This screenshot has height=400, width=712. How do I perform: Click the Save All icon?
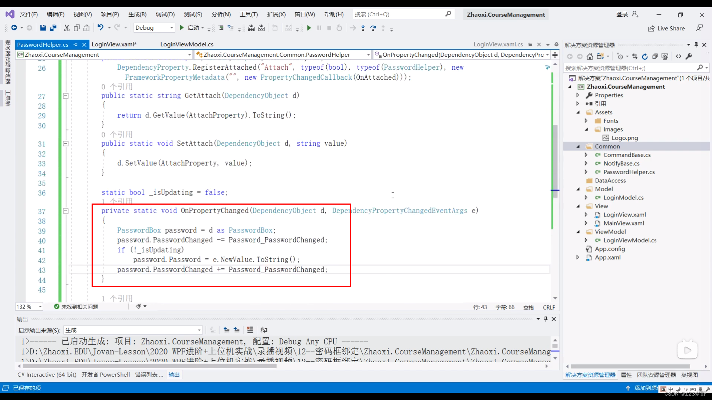[x=53, y=28]
